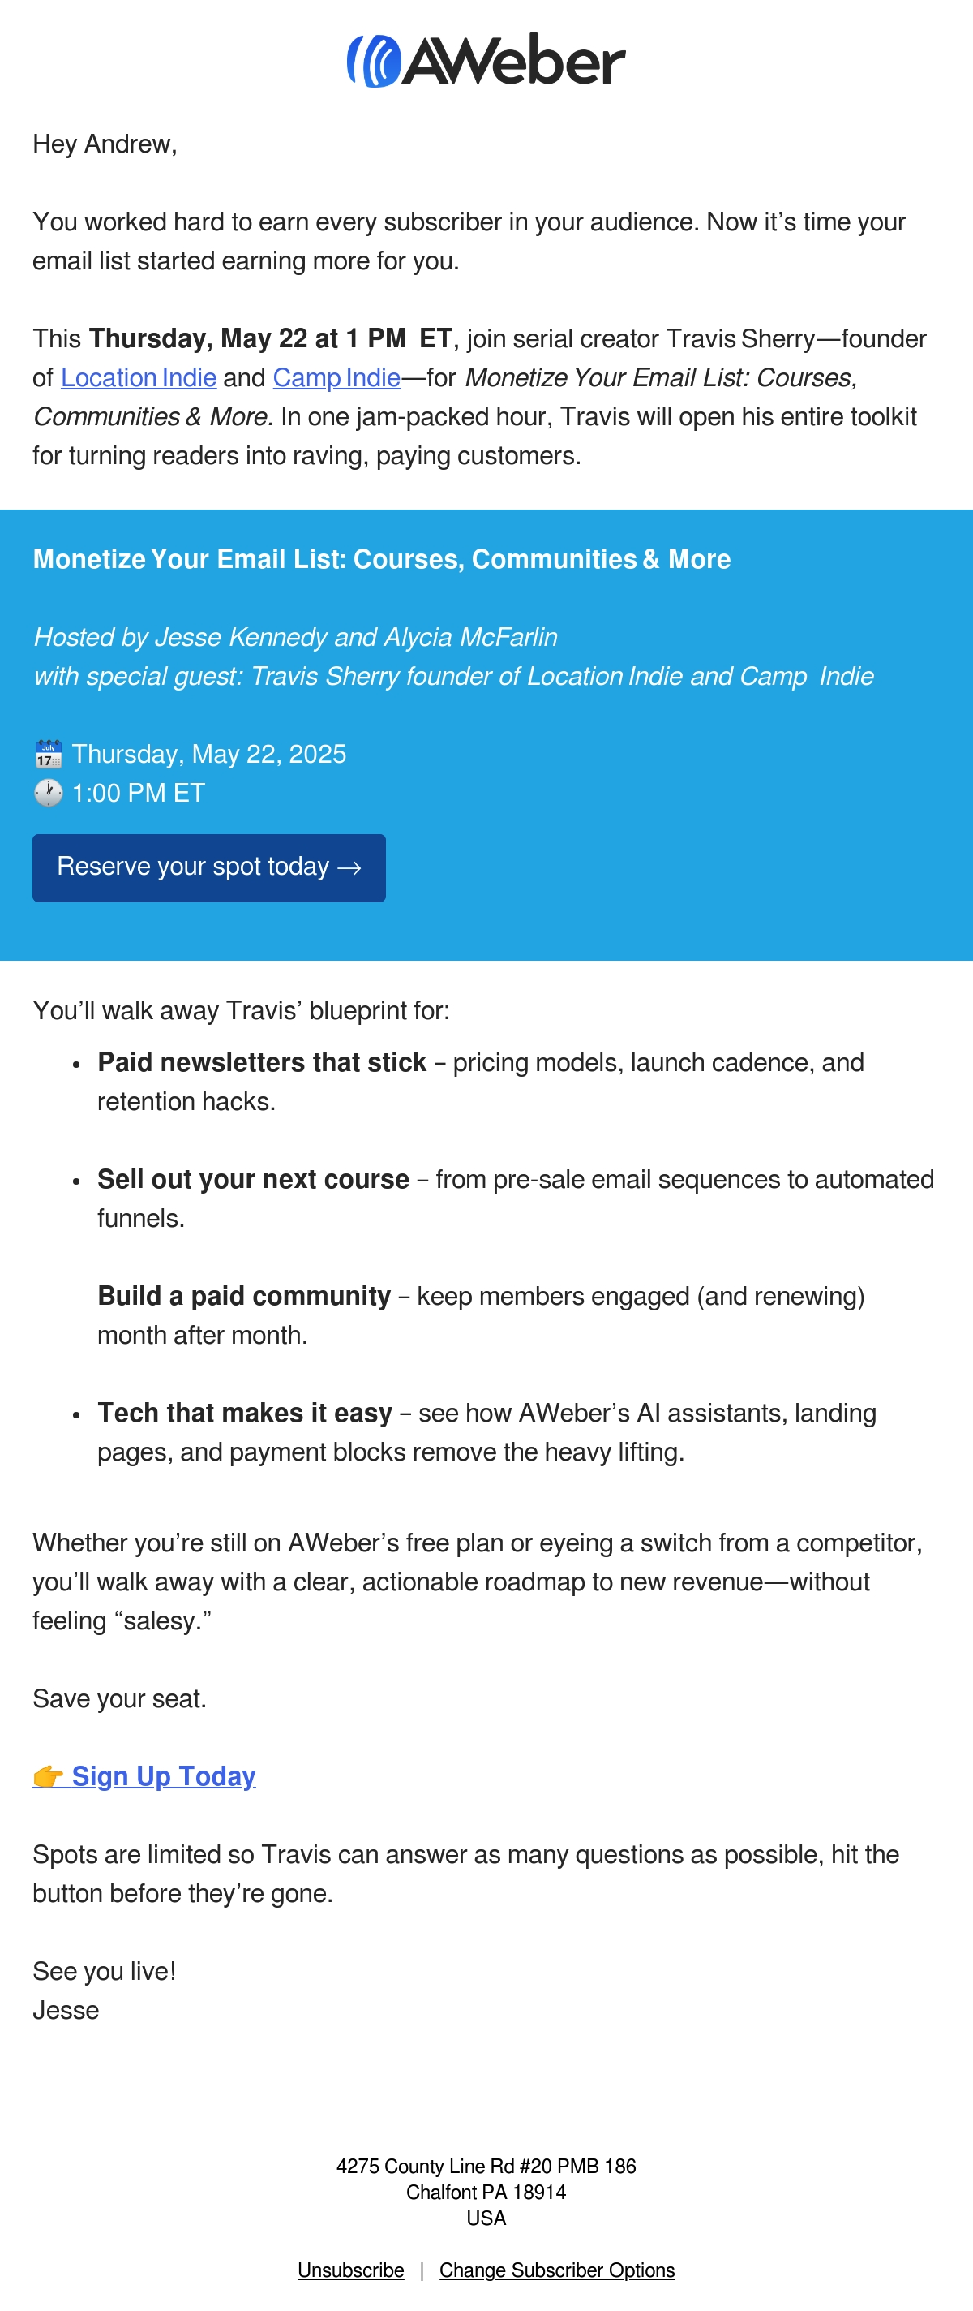Click the clock emoji beside 1:00 PM ET
Viewport: 973px width, 2311px height.
(49, 793)
